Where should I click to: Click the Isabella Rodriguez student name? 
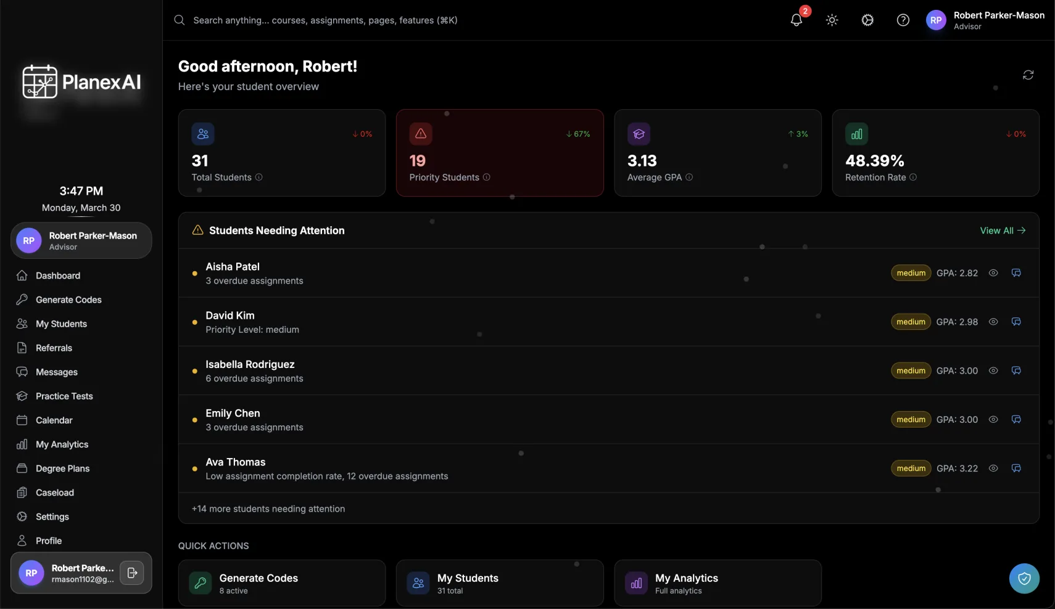click(x=250, y=364)
